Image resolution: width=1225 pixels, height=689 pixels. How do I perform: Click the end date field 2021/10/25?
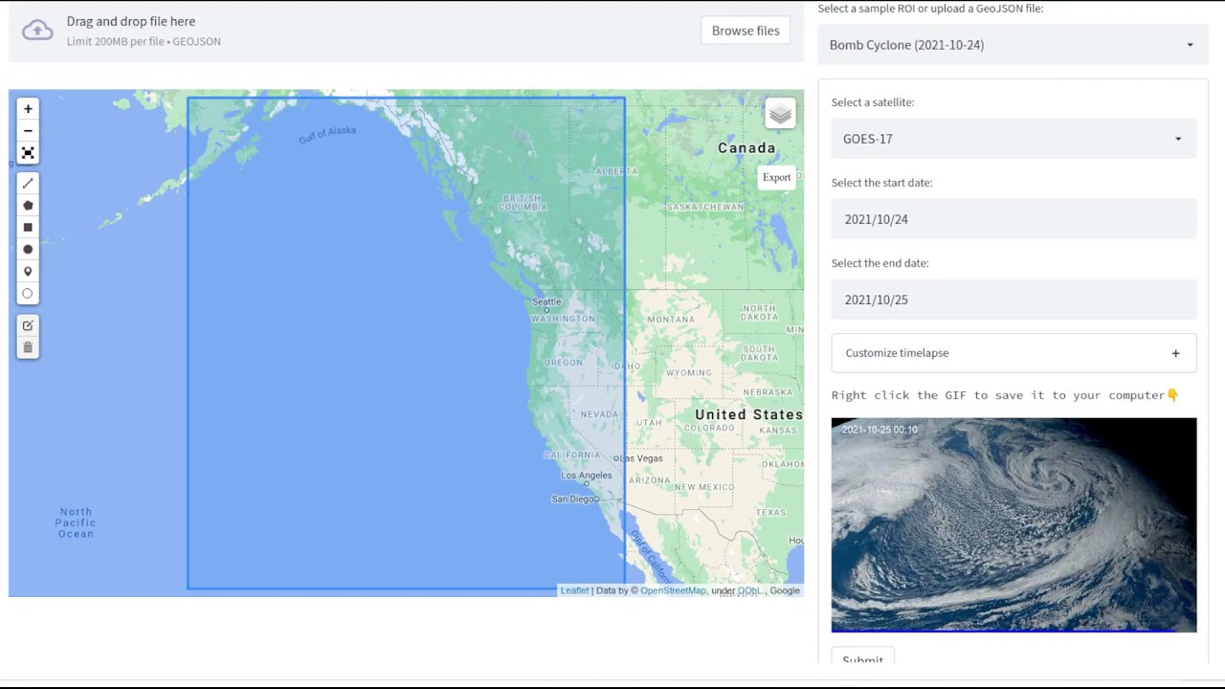[1013, 300]
